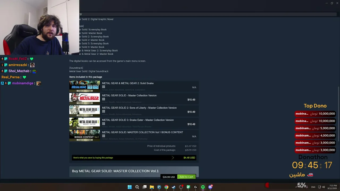Image resolution: width=340 pixels, height=191 pixels.
Task: Click the $10.49 price for Sons of Liberty
Action: pos(191,112)
